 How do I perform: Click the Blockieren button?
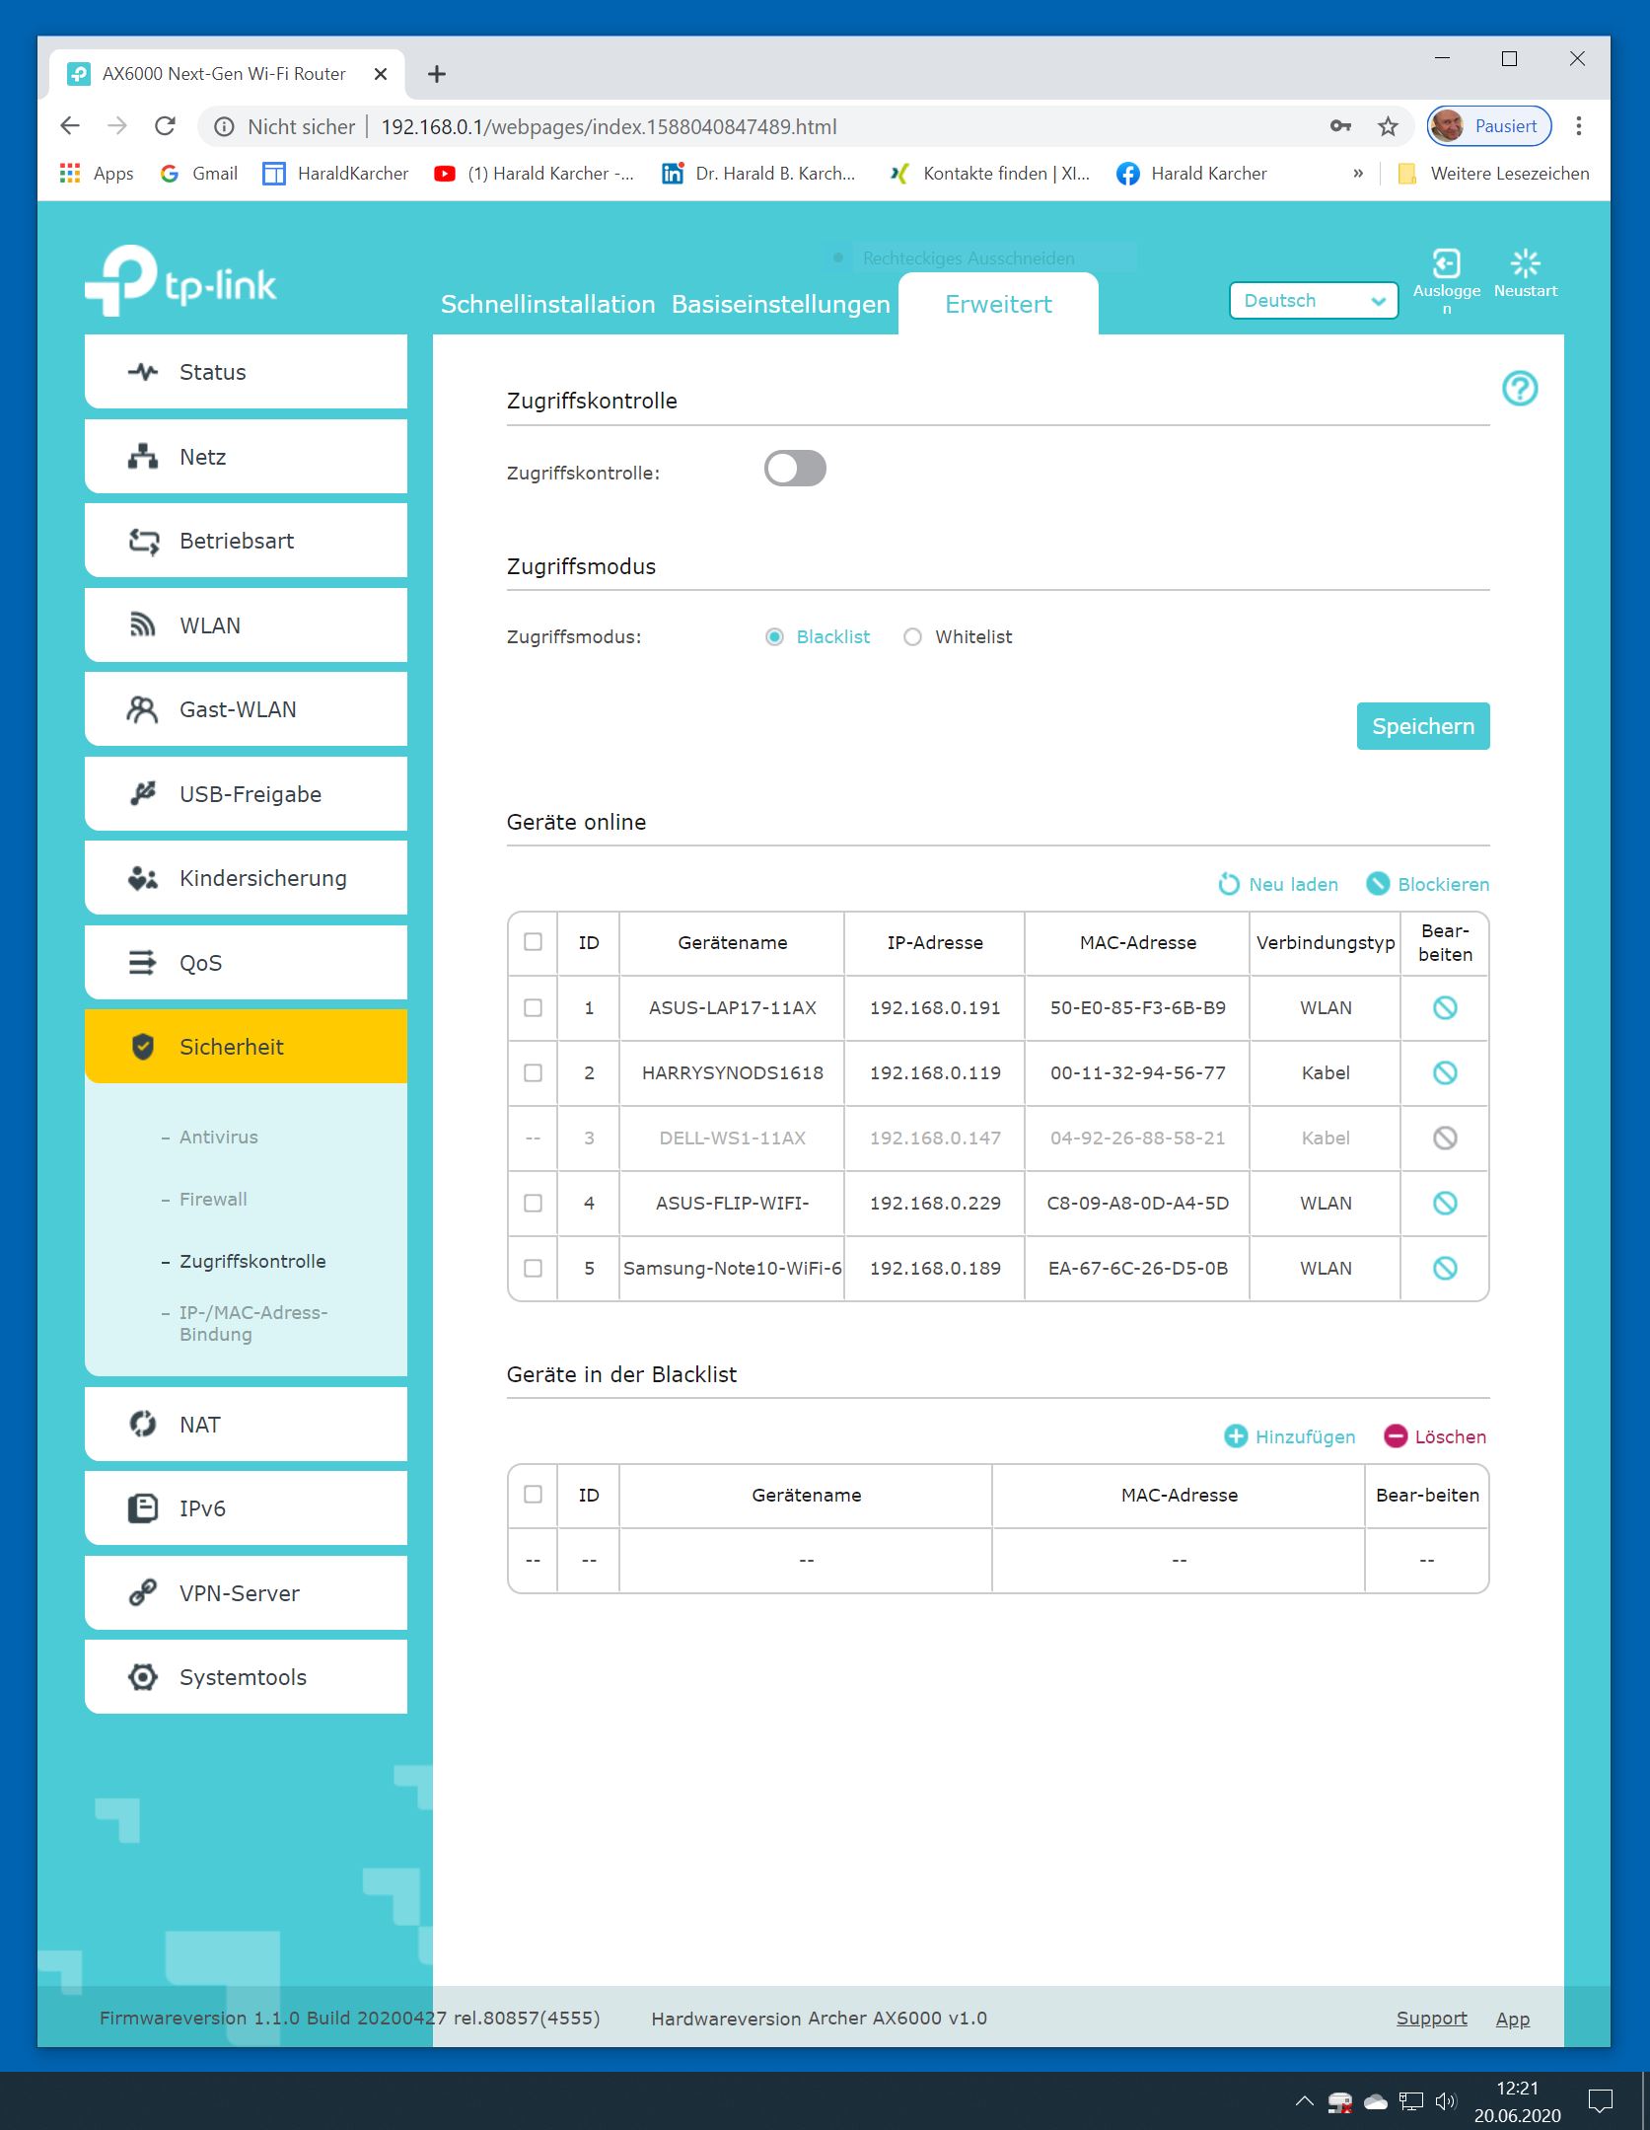point(1427,884)
